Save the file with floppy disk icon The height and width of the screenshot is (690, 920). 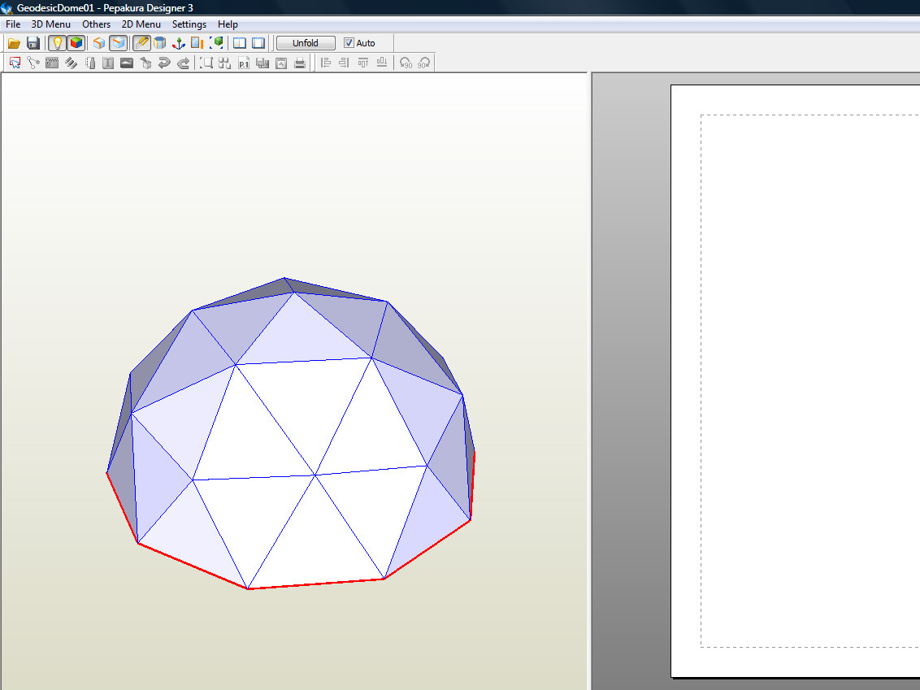click(x=33, y=43)
